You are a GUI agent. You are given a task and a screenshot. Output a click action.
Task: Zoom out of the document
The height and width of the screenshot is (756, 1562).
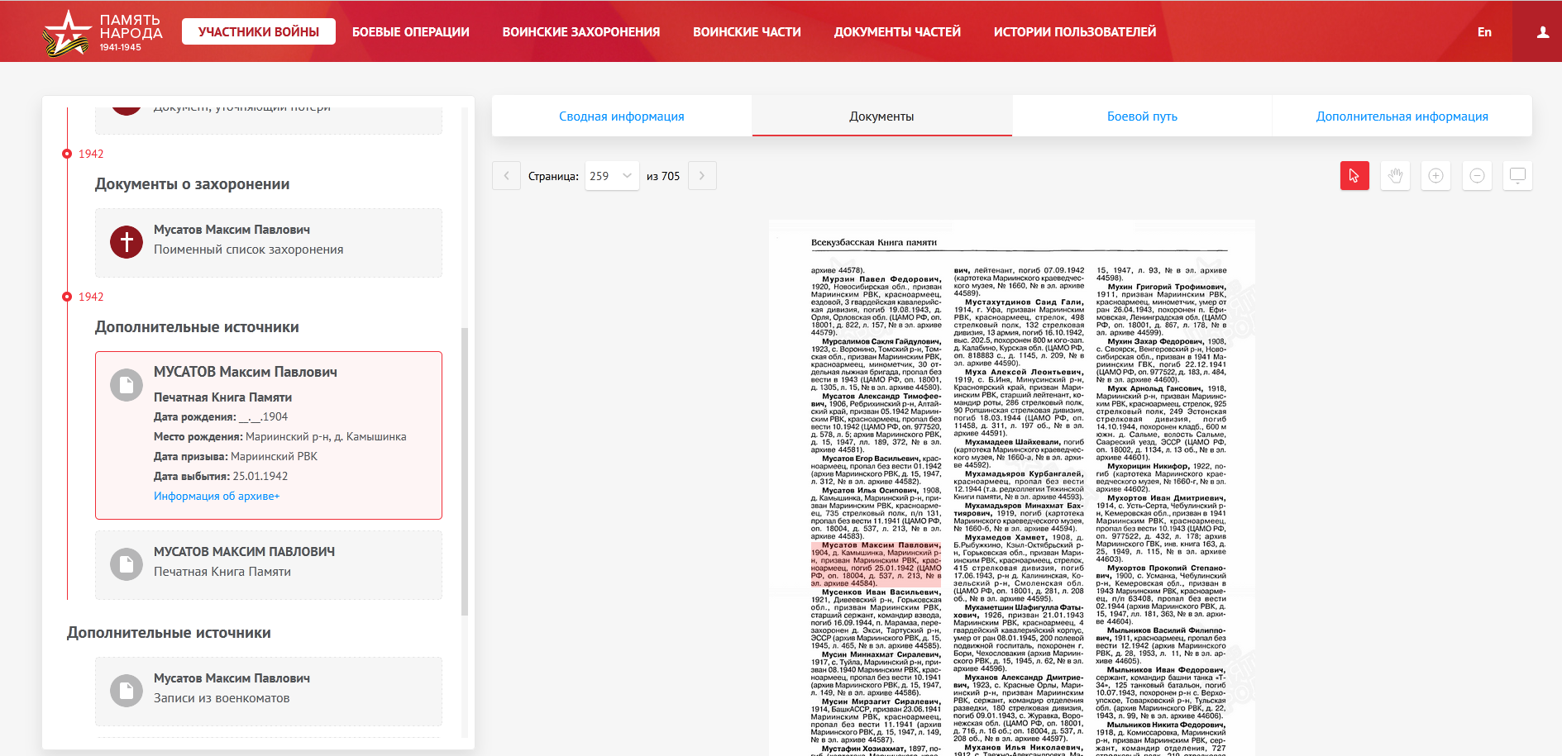1477,175
